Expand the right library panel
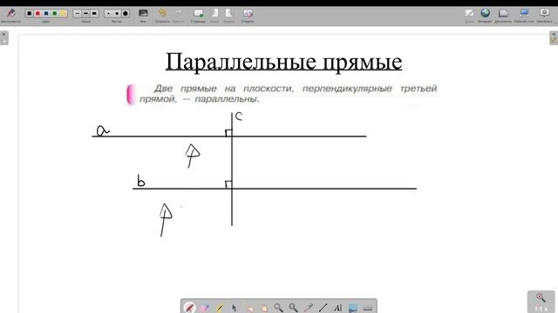This screenshot has height=313, width=558. (554, 38)
